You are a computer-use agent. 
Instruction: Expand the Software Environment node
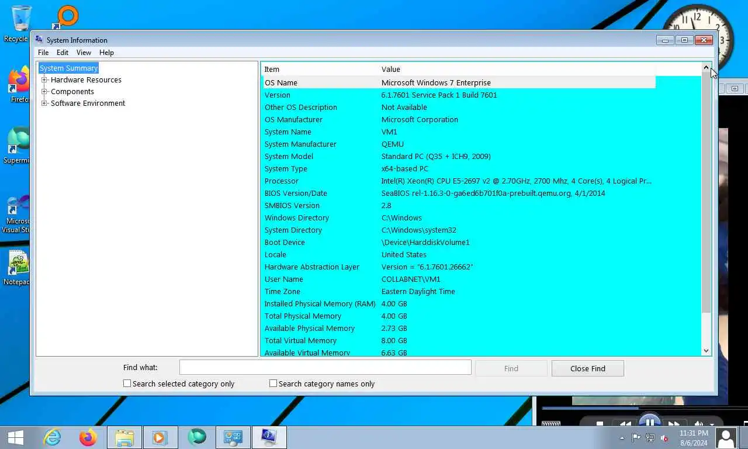coord(44,103)
